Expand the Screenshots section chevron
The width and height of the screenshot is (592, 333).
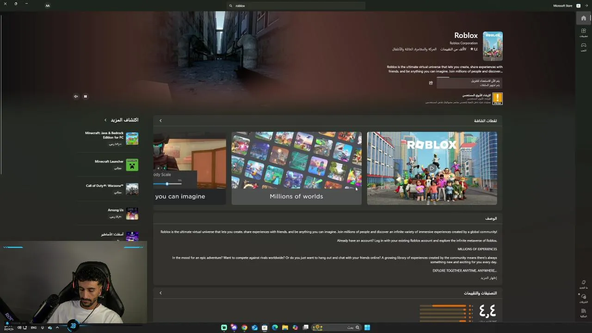[160, 121]
